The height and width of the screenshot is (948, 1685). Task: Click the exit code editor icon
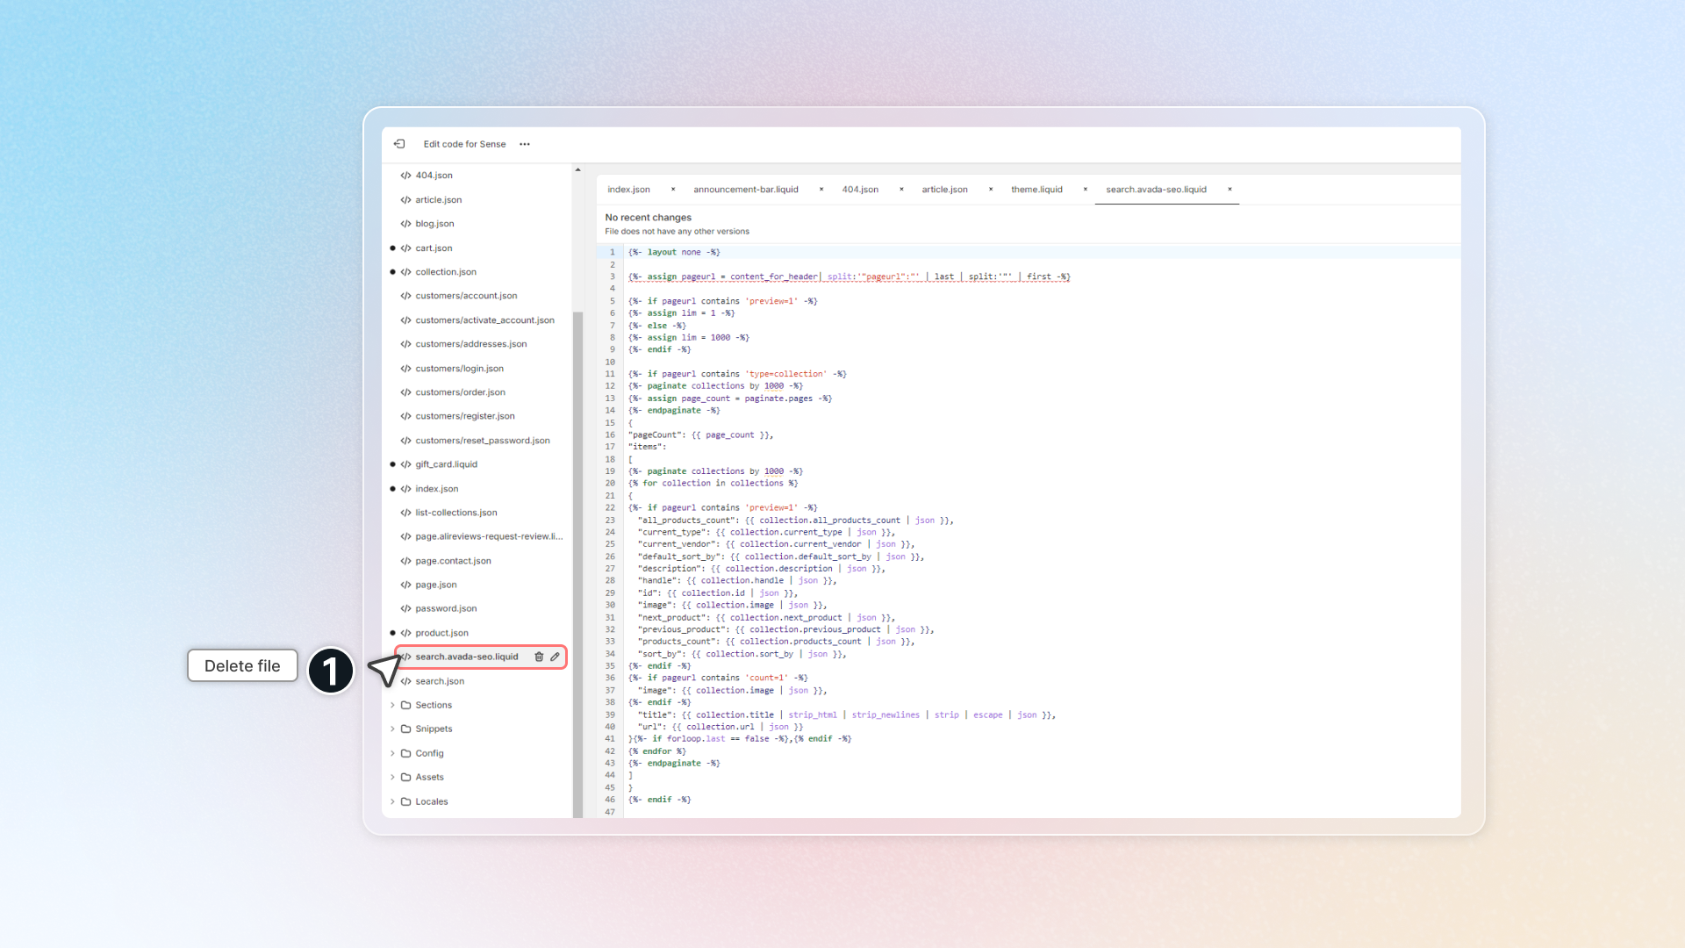[400, 143]
